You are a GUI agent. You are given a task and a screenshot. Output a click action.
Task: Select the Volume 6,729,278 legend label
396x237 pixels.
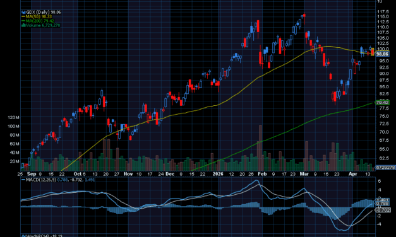pyautogui.click(x=43, y=25)
